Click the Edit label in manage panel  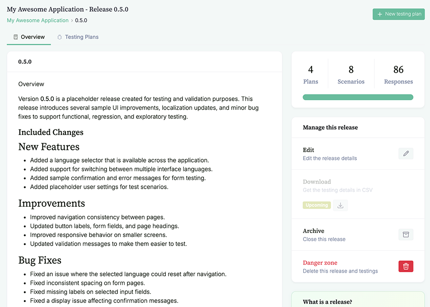(x=308, y=150)
